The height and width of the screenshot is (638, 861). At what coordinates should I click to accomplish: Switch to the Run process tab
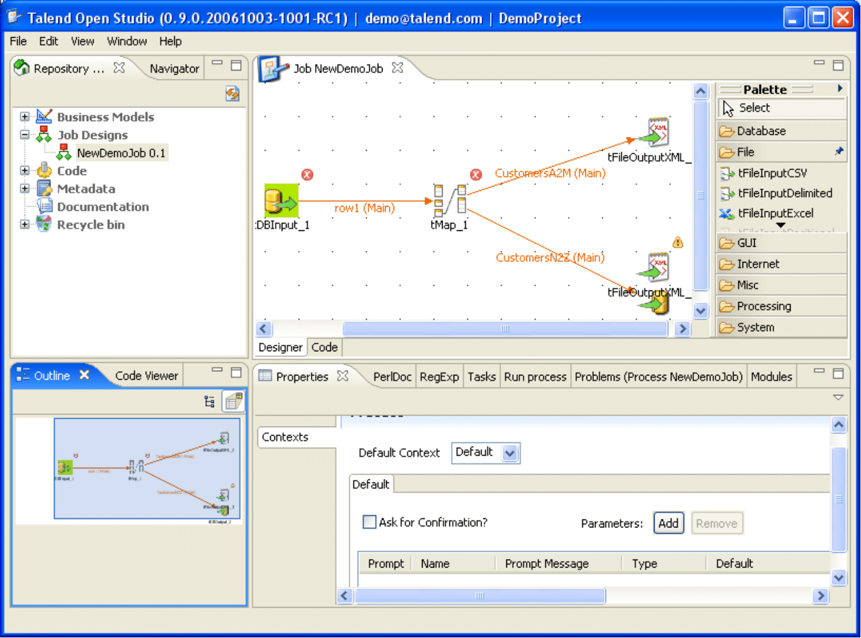click(x=535, y=376)
